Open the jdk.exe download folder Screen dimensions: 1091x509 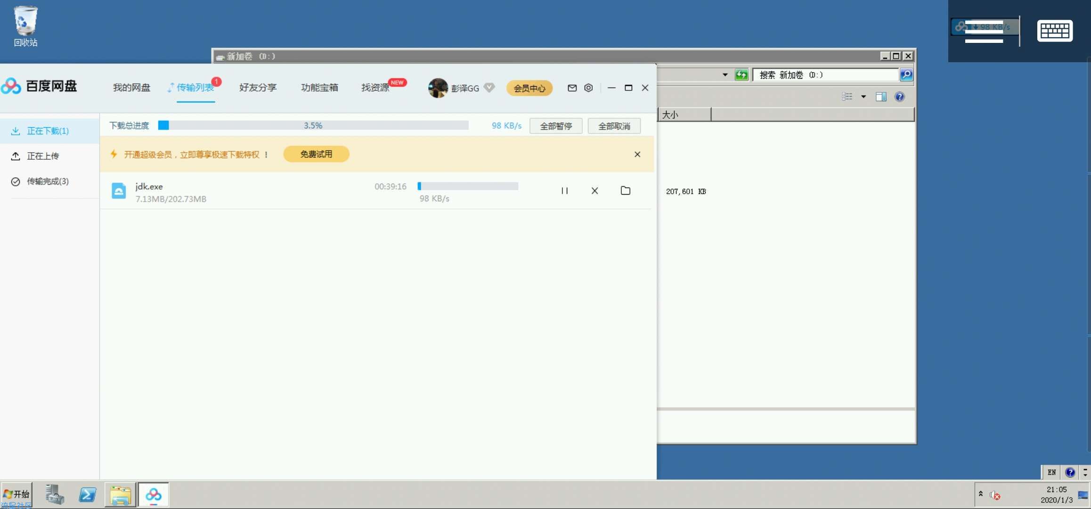(626, 190)
